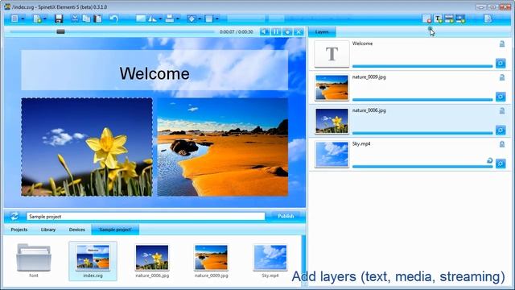Open settings for the Welcome layer
Viewport: 515px width, 290px height.
pos(501,63)
